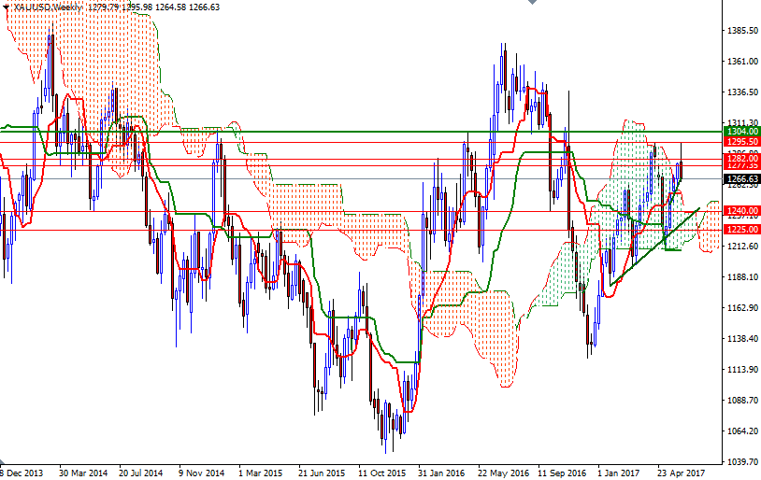Click the 23 Apr 2017 date label
Screen dimensions: 761x480
pyautogui.click(x=682, y=473)
